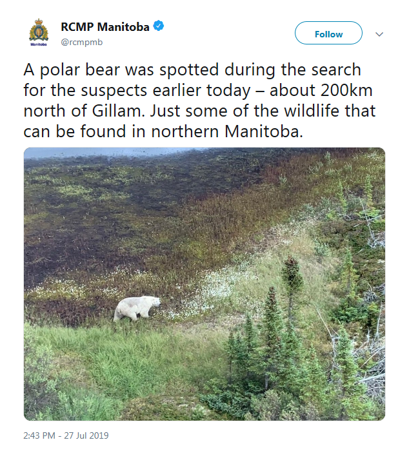Select the word Gillam in the tweet

(117, 111)
